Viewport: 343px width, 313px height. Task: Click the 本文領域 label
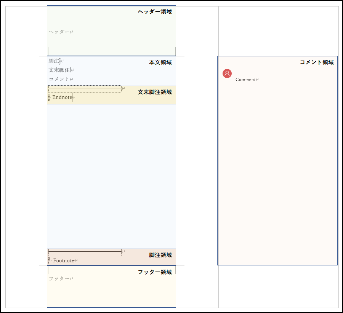pos(160,62)
